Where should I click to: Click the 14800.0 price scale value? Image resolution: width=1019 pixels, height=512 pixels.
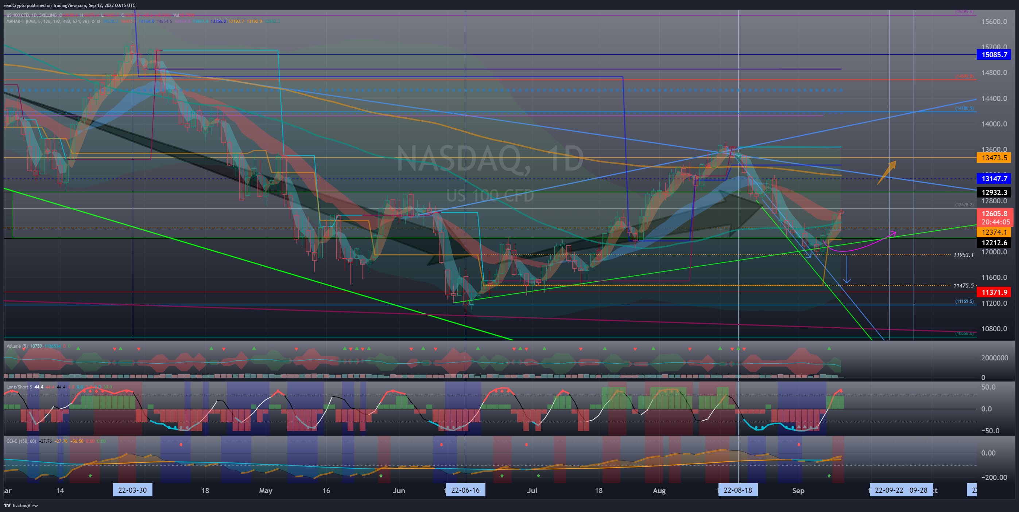pos(994,73)
